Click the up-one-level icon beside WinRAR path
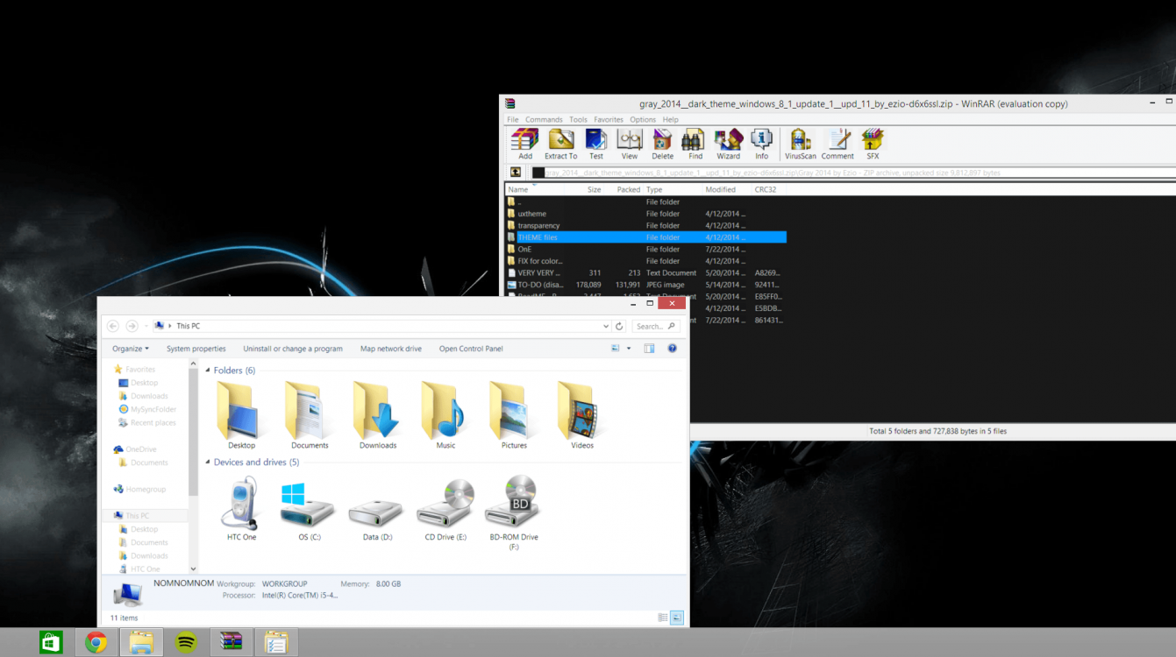The image size is (1176, 657). (x=516, y=173)
